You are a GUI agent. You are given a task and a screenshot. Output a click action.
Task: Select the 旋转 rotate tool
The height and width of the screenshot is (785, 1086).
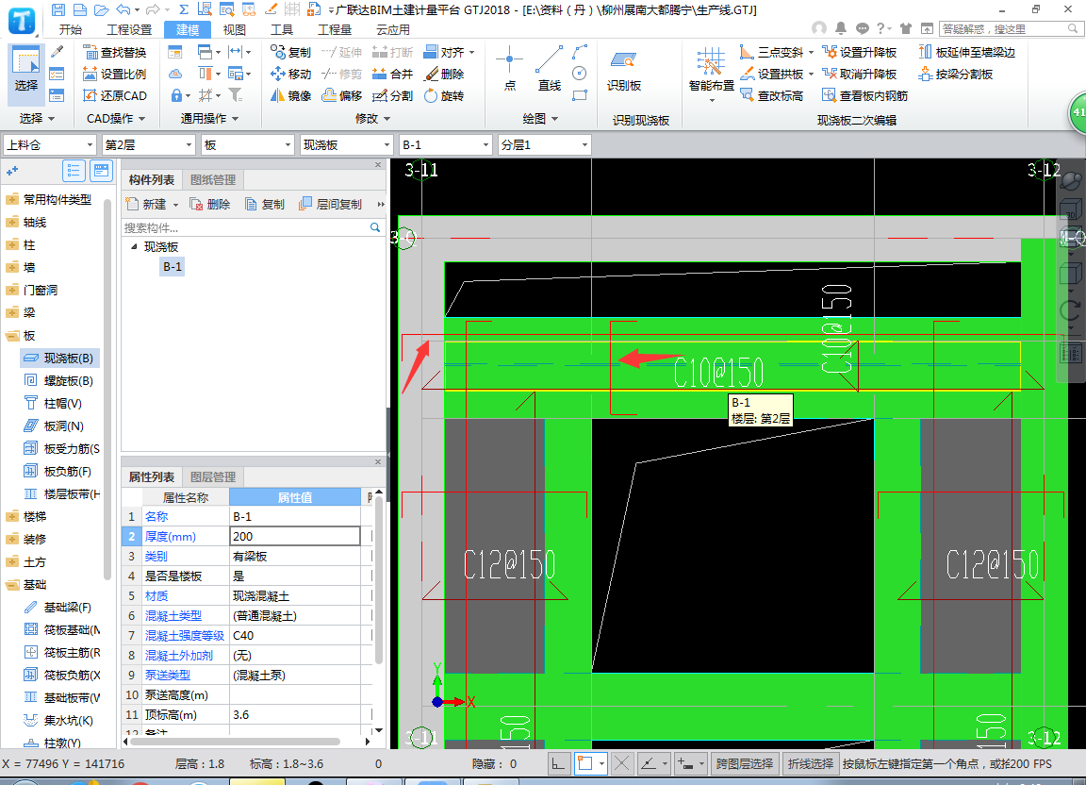444,95
